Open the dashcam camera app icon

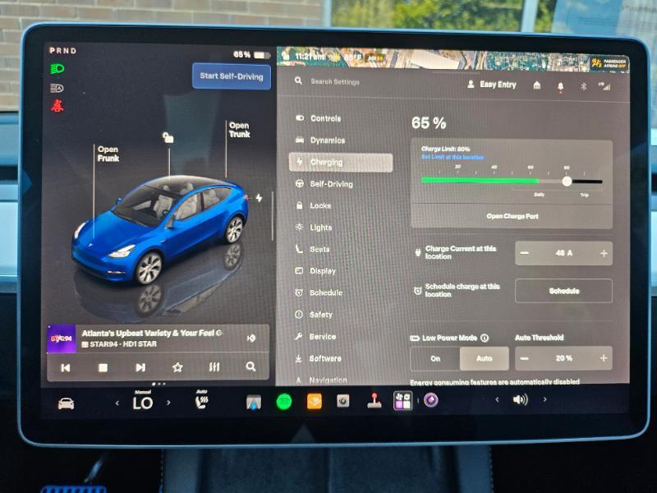coord(343,401)
